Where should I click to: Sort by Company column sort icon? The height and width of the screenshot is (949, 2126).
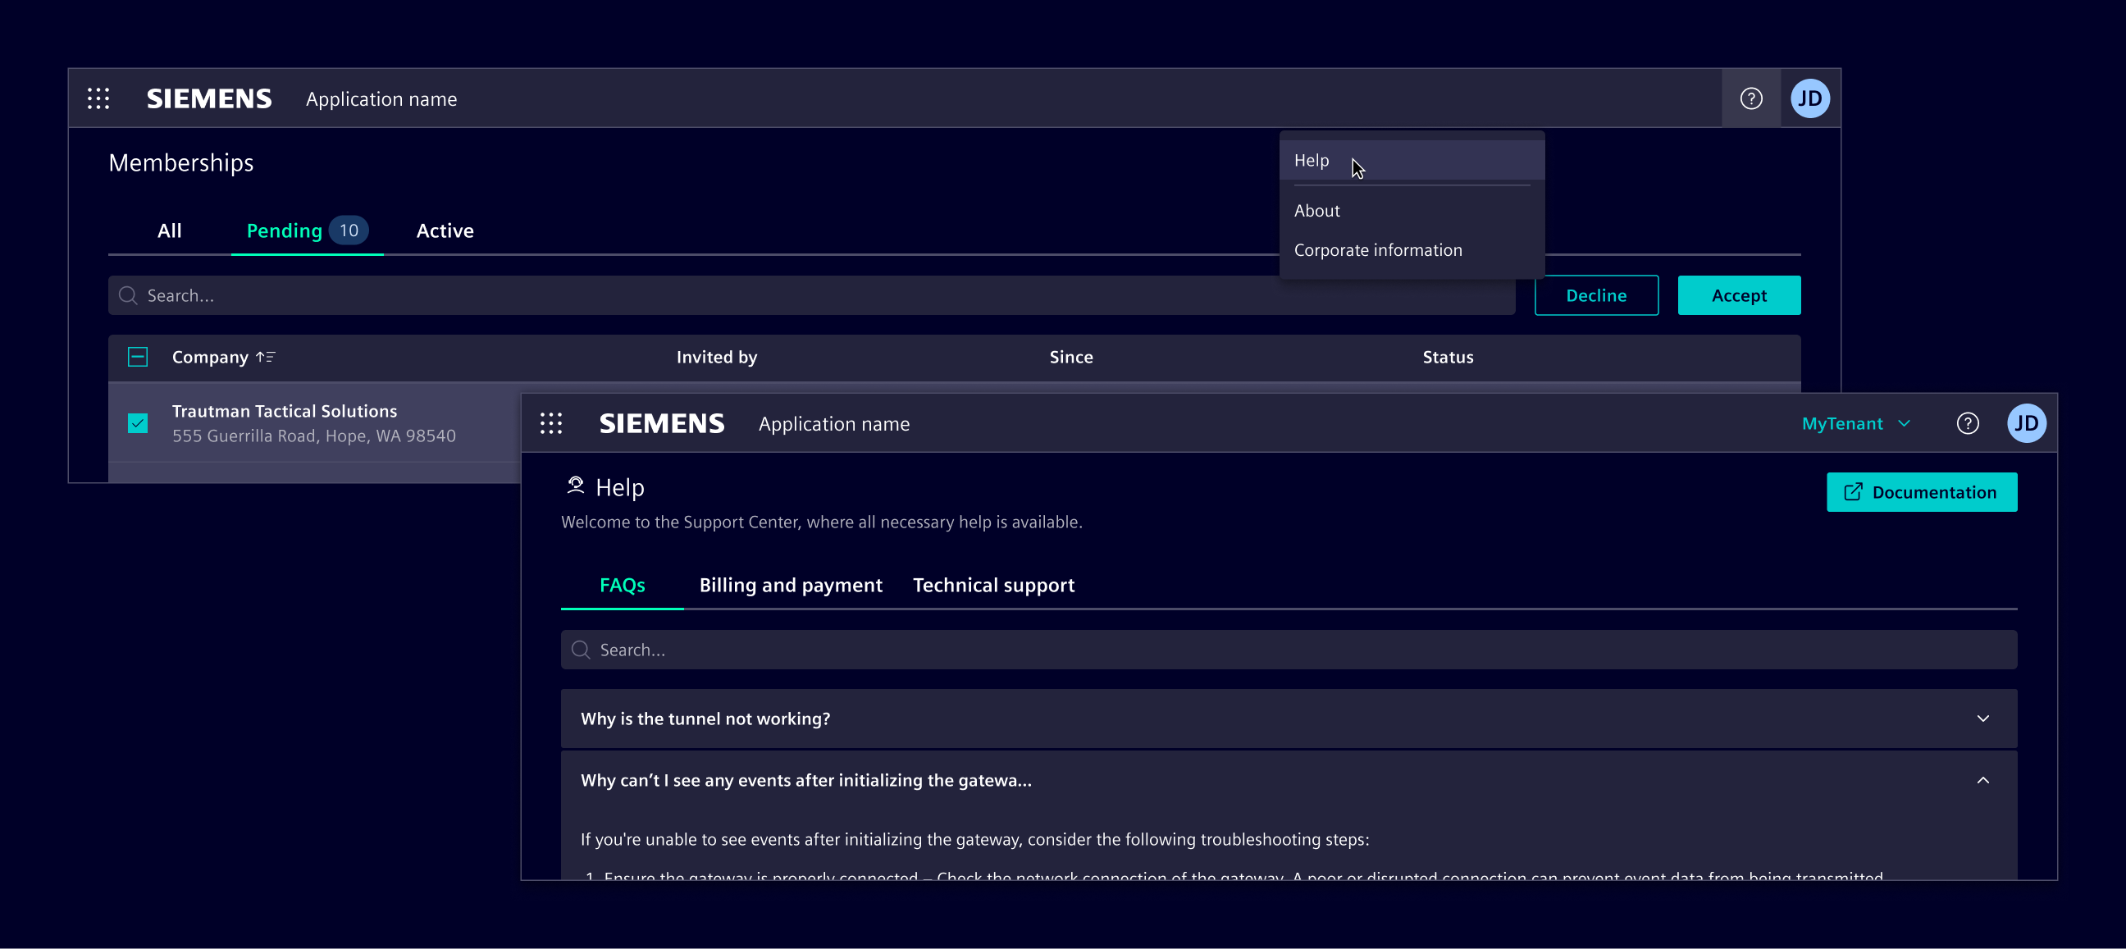pyautogui.click(x=265, y=358)
